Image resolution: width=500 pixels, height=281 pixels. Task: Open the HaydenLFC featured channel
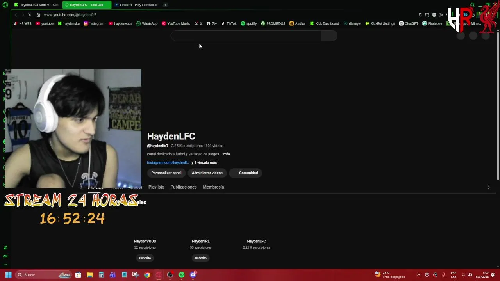[256, 241]
